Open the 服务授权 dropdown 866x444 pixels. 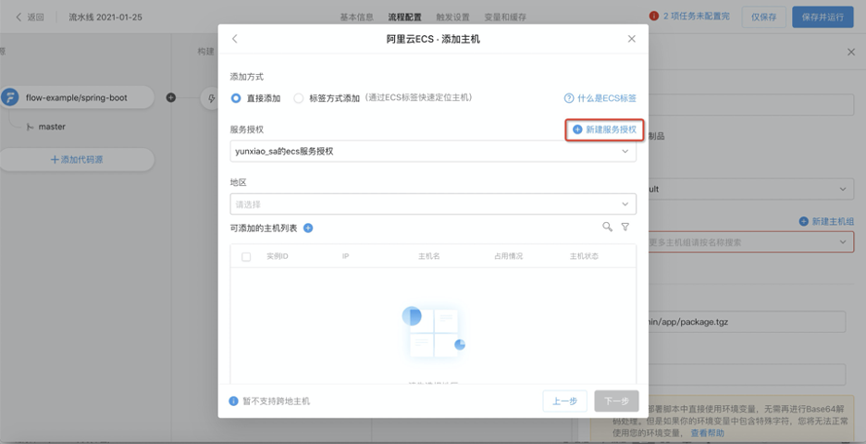pyautogui.click(x=433, y=152)
